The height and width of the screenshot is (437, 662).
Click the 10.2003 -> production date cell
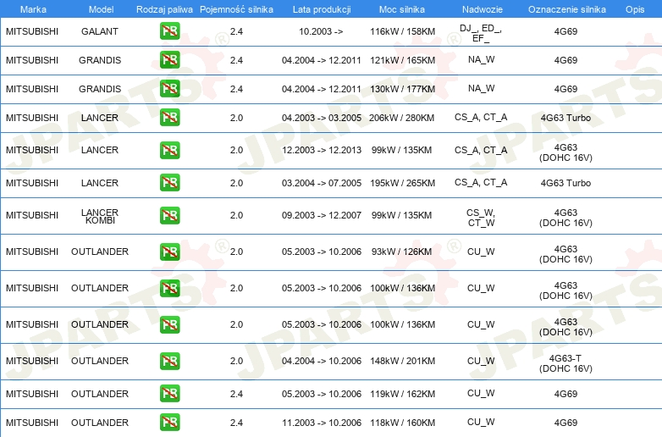pos(321,31)
